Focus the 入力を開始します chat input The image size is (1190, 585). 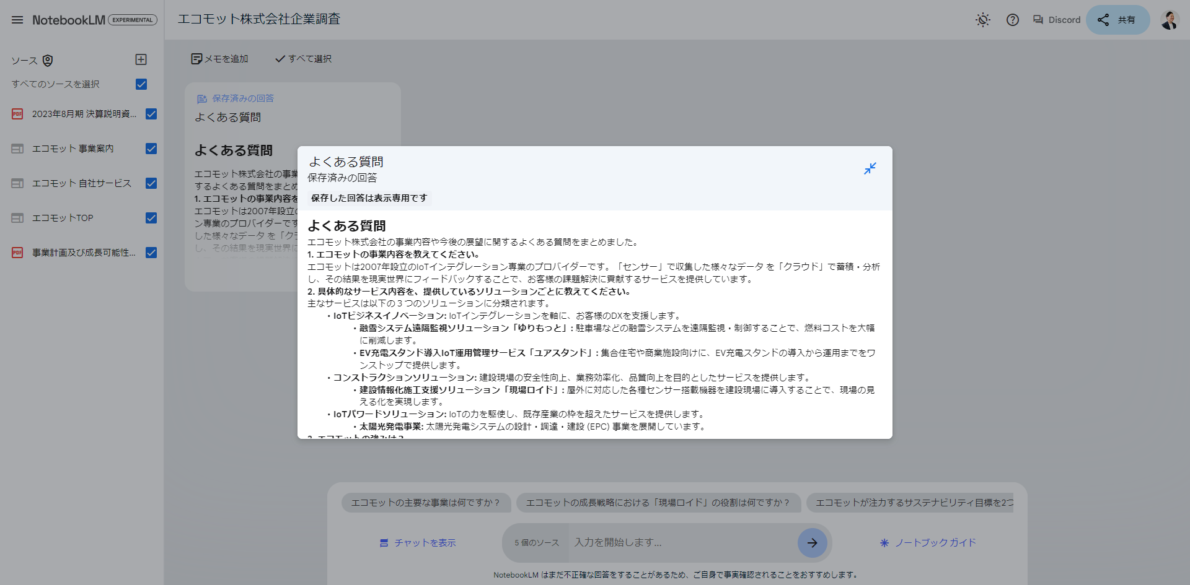pos(682,542)
